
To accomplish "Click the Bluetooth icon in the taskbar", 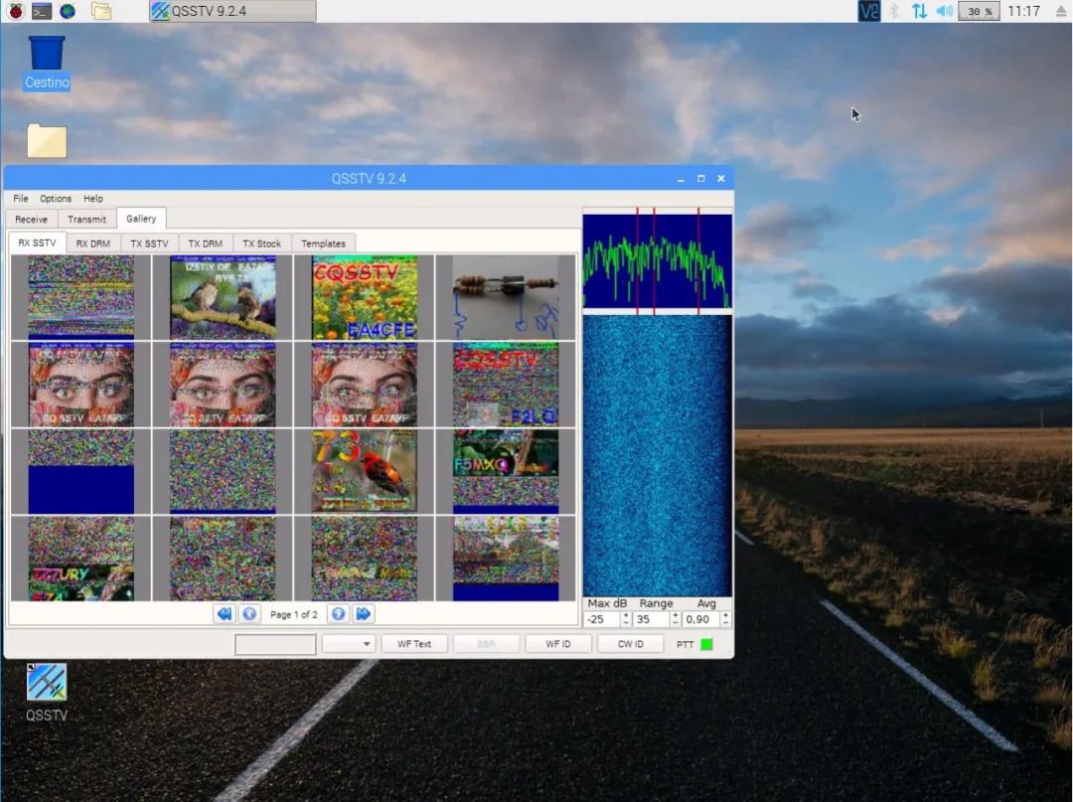I will coord(895,11).
